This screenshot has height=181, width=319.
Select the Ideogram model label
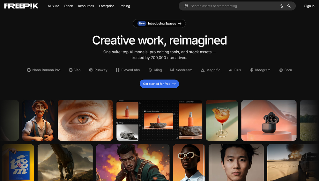tap(263, 70)
